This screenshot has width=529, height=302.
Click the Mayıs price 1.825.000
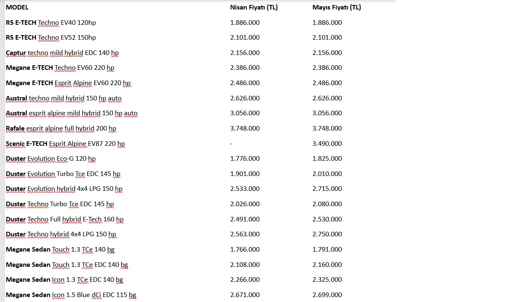tap(327, 159)
